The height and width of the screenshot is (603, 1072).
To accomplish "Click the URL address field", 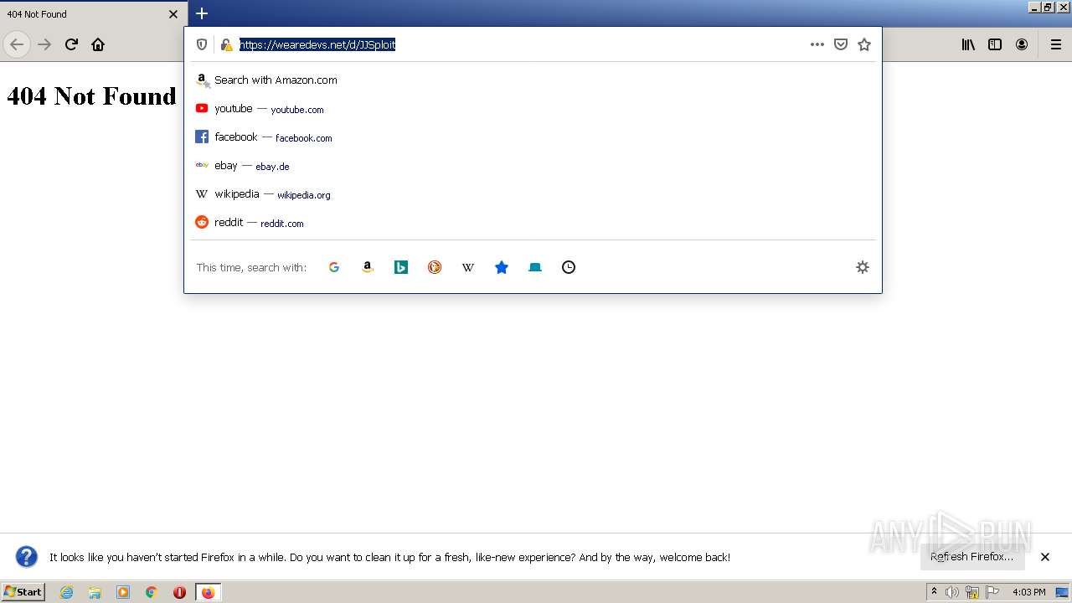I will [519, 44].
